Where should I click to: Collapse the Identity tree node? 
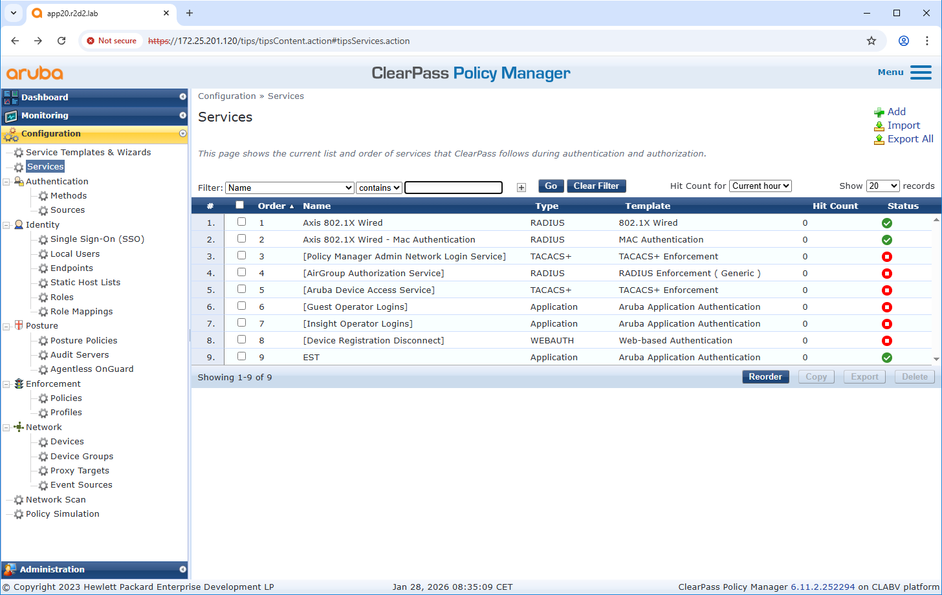[x=6, y=225]
